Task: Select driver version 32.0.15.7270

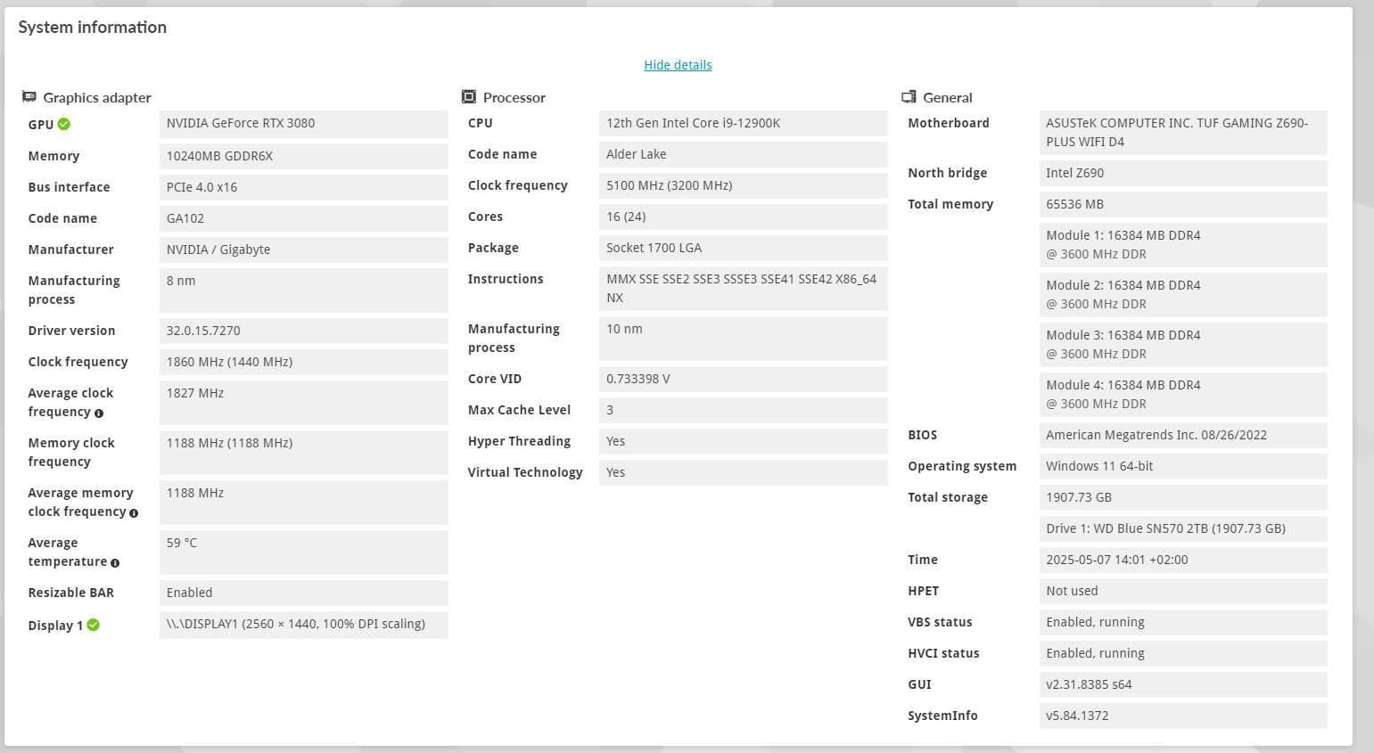Action: [x=303, y=331]
